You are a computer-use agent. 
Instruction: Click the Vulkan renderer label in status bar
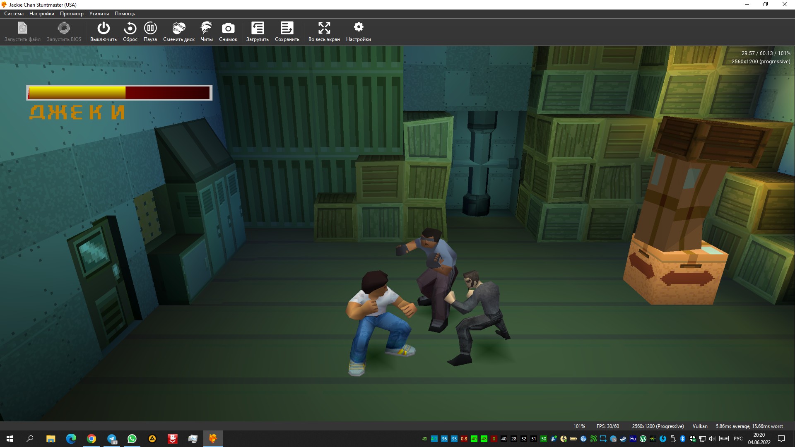[x=700, y=426]
